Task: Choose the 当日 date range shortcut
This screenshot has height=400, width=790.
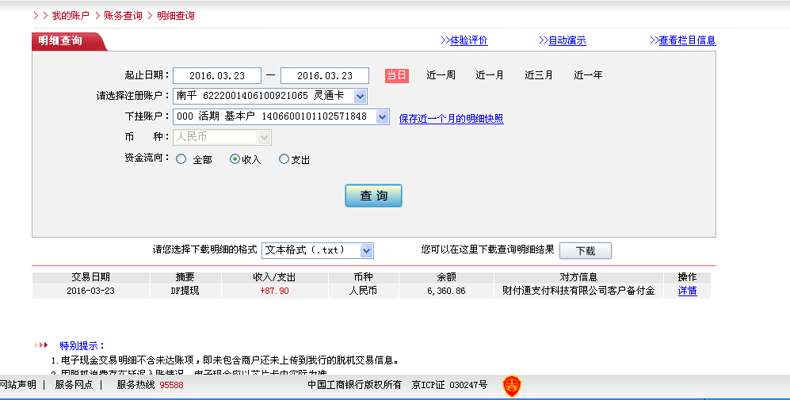Action: point(396,75)
